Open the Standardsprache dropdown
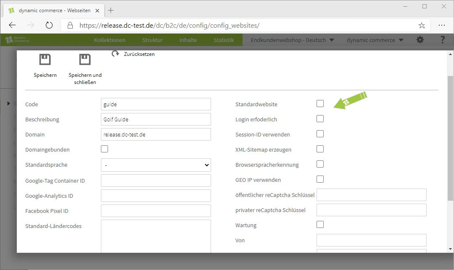Screen dimensions: 454x270 (156, 165)
